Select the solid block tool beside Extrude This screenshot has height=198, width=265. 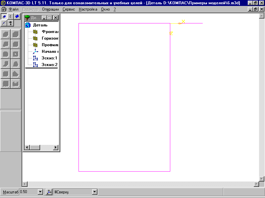coord(15,34)
